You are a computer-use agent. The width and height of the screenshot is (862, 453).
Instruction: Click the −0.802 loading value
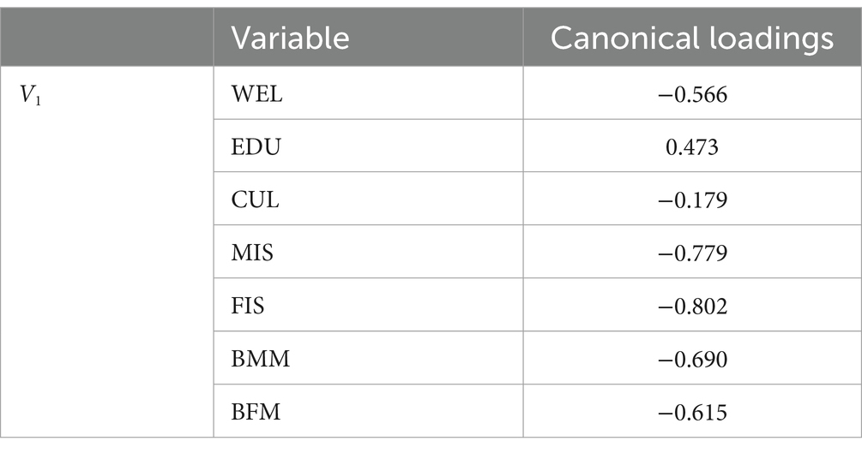click(692, 306)
